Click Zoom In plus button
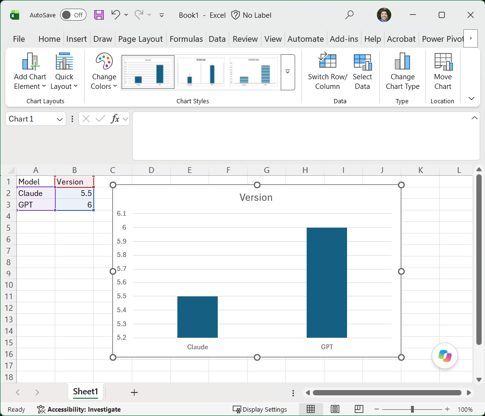 [x=447, y=409]
